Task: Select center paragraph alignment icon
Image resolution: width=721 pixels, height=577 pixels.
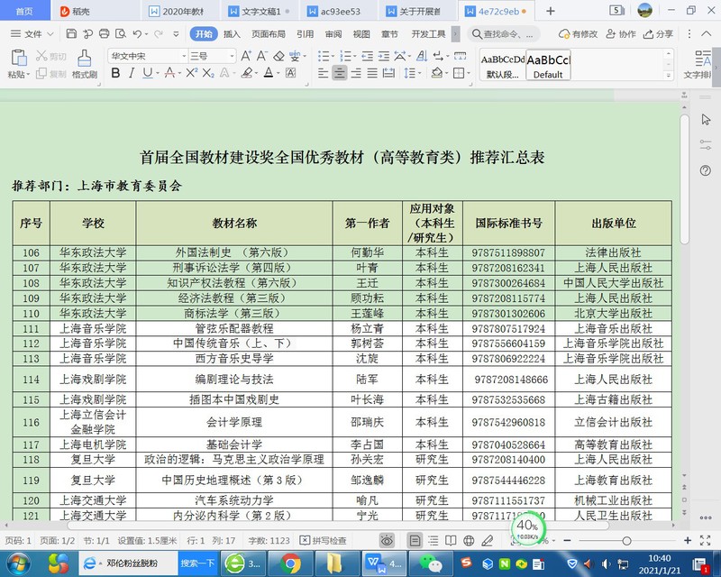Action: (340, 73)
